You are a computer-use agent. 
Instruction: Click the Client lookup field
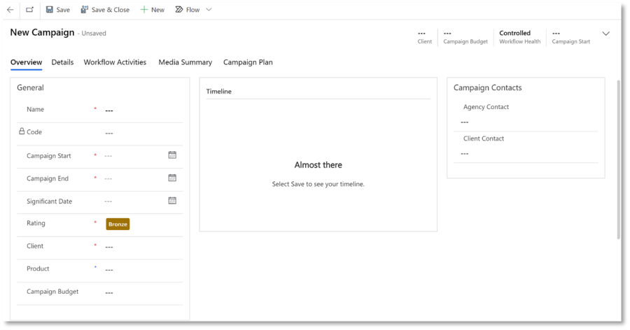coord(140,247)
